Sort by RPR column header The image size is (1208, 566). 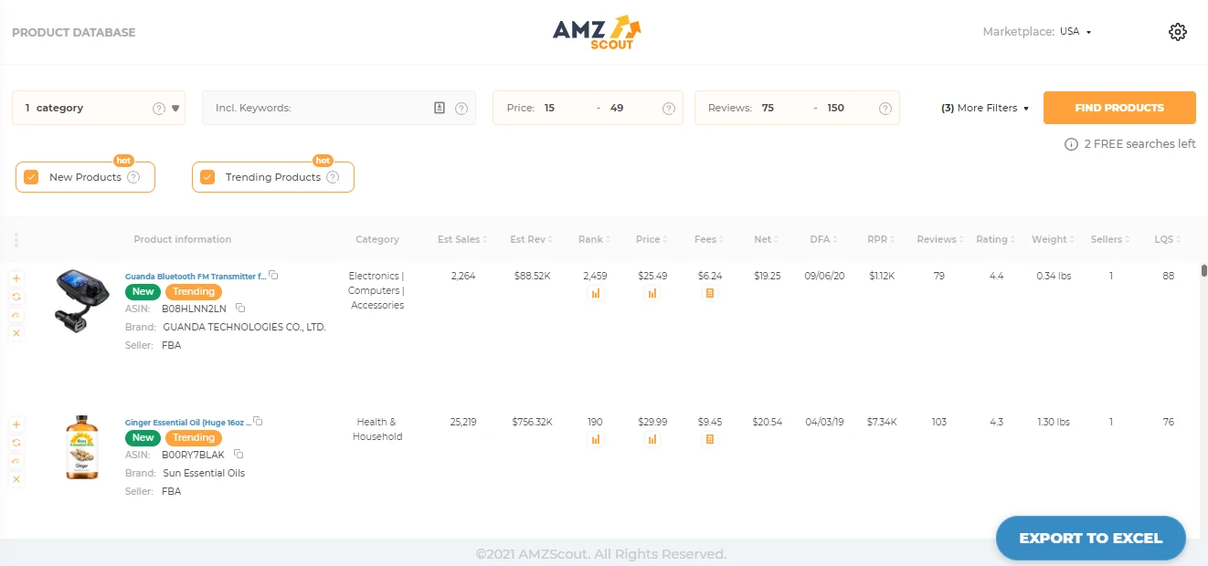pyautogui.click(x=881, y=239)
